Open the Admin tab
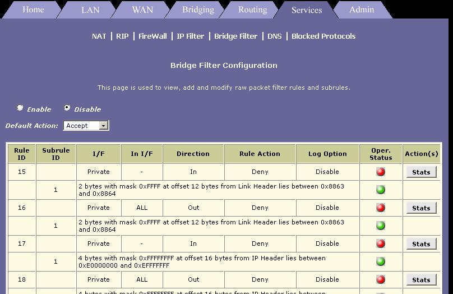Screen dimensions: 453x294 tap(362, 10)
